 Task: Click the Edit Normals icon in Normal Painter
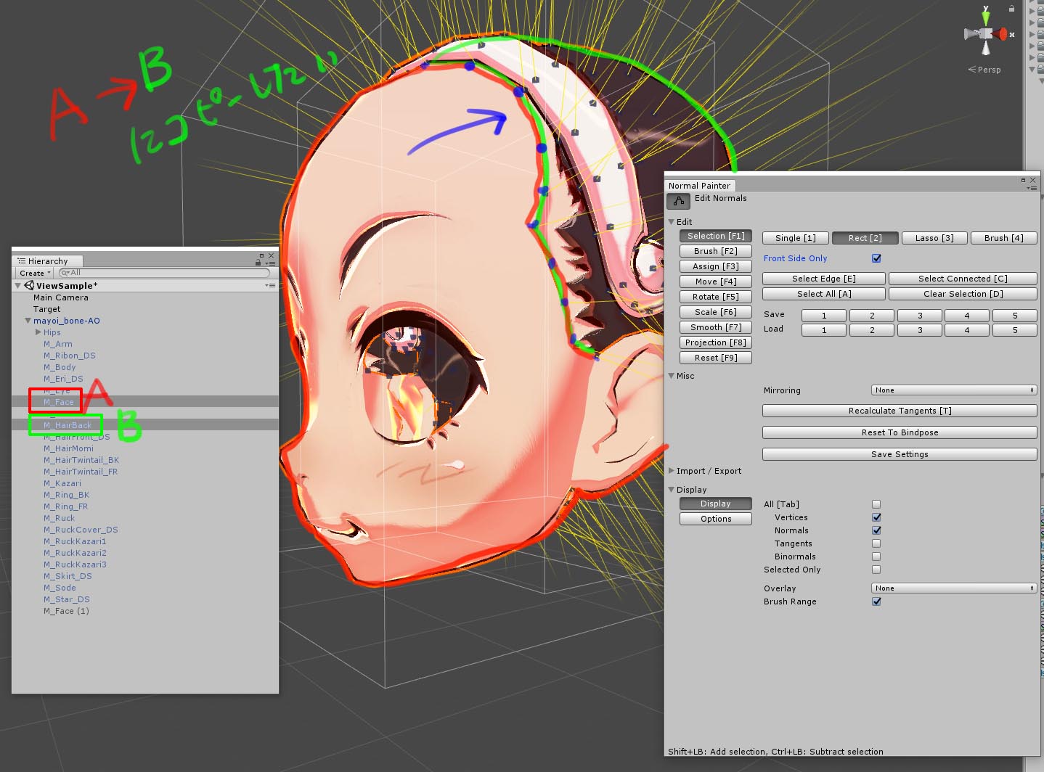pos(677,201)
